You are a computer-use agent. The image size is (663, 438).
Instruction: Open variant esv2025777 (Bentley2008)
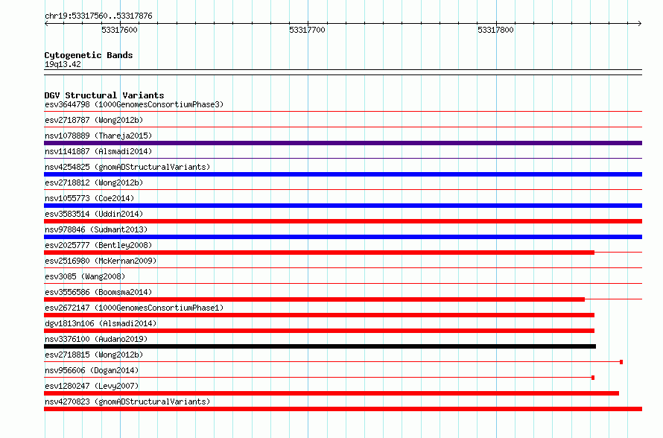click(x=98, y=245)
